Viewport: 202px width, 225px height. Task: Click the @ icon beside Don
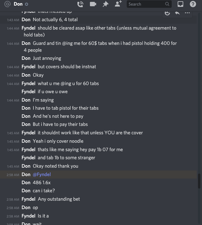point(8,4)
